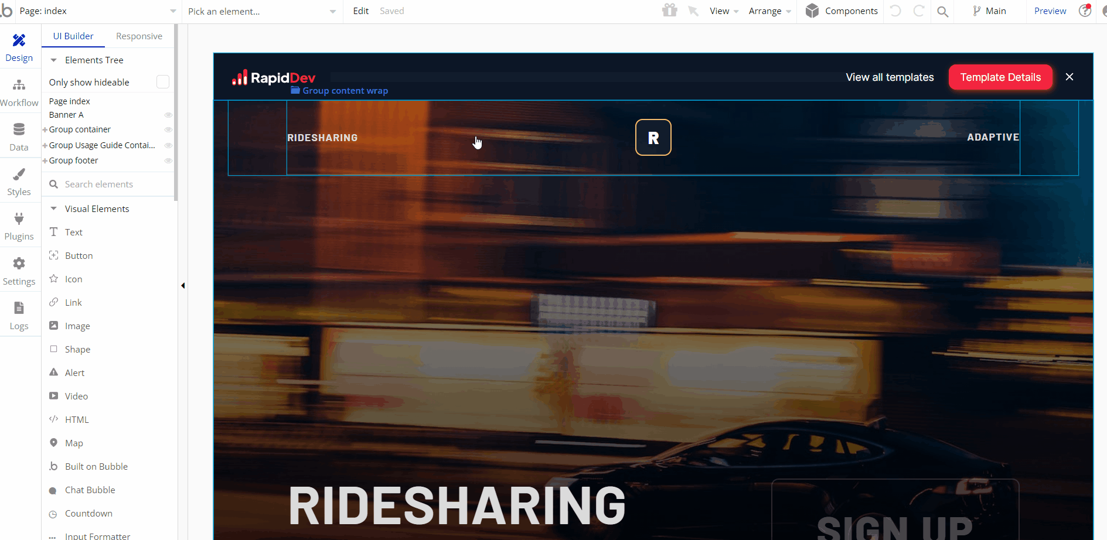This screenshot has width=1107, height=540.
Task: Click the Group content wrap label
Action: point(339,91)
